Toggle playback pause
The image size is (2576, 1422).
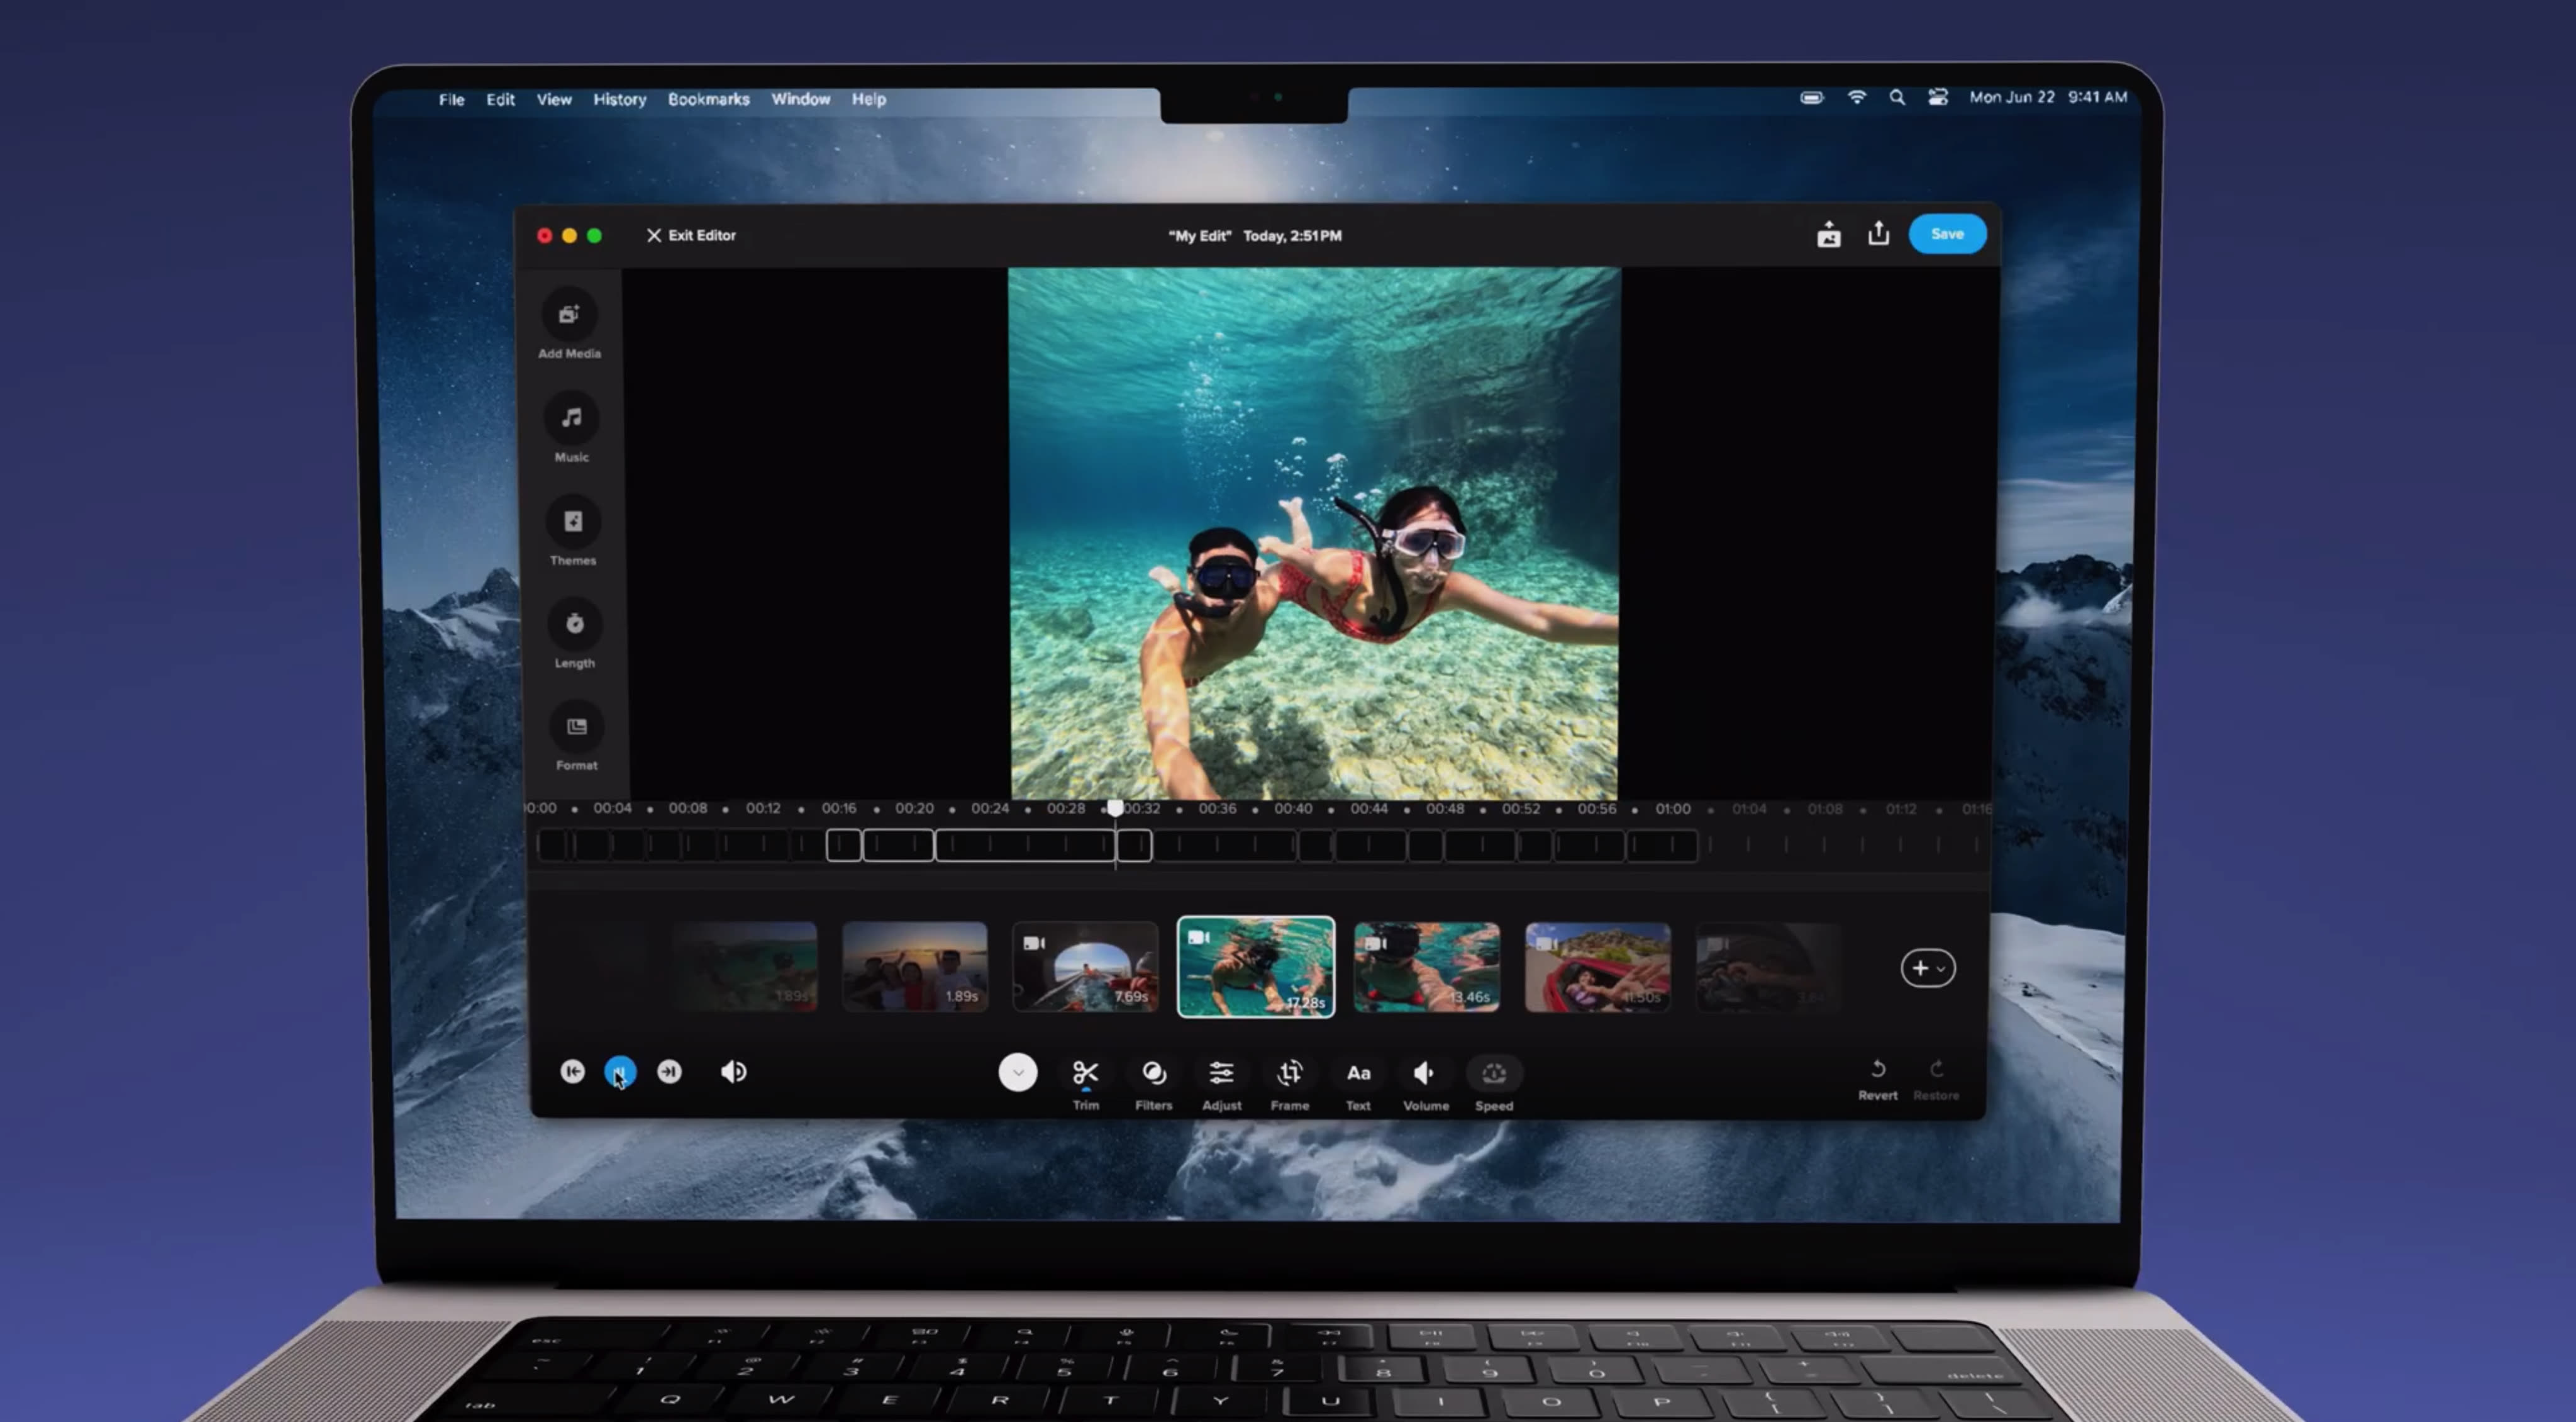620,1072
